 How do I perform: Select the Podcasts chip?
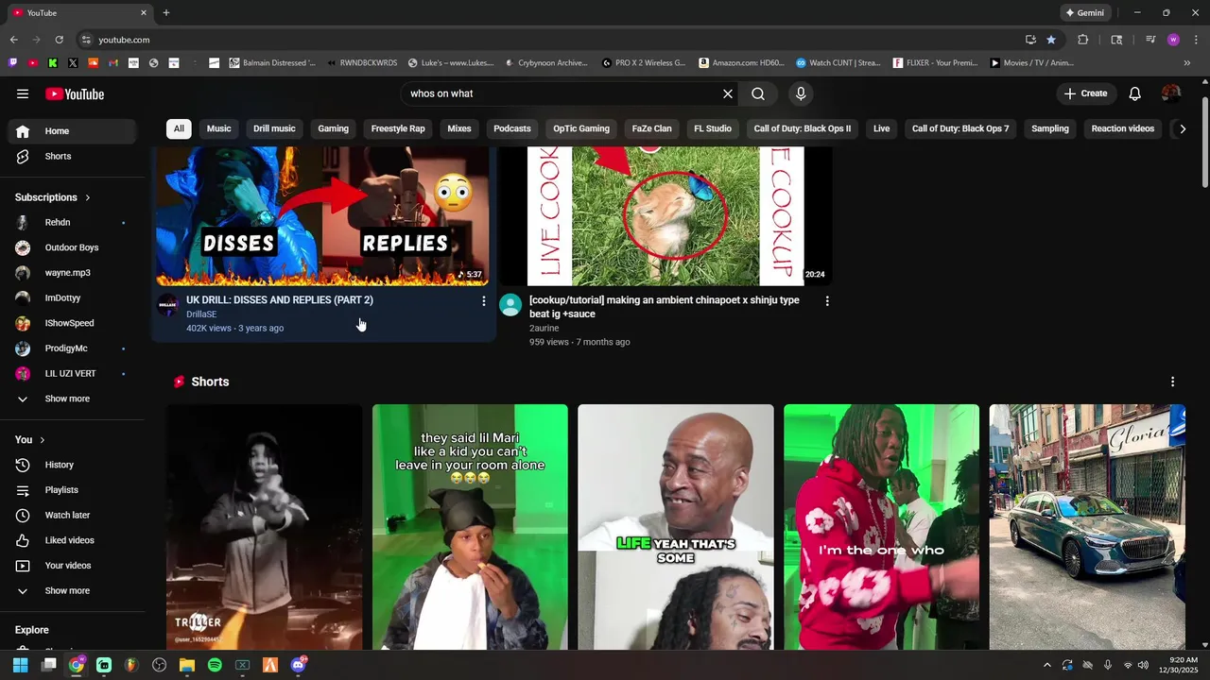[512, 128]
